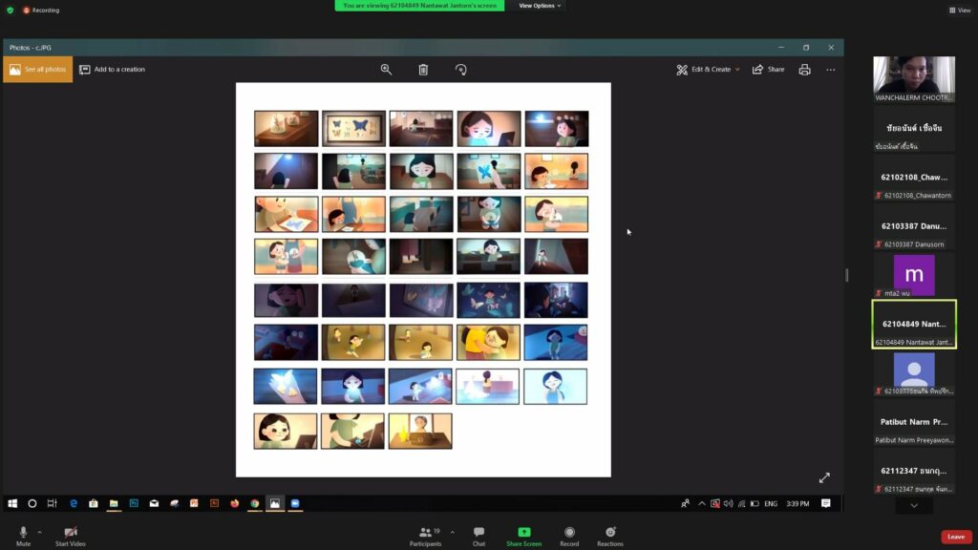
Task: Toggle the Record button in Zoom
Action: [x=569, y=536]
